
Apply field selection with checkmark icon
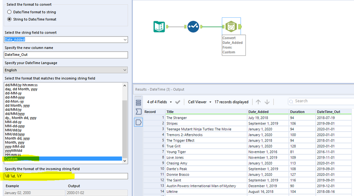pyautogui.click(x=178, y=102)
